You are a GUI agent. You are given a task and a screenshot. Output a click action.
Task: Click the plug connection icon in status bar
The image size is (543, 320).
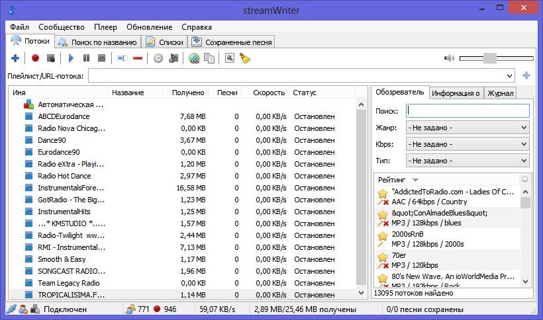(x=11, y=309)
